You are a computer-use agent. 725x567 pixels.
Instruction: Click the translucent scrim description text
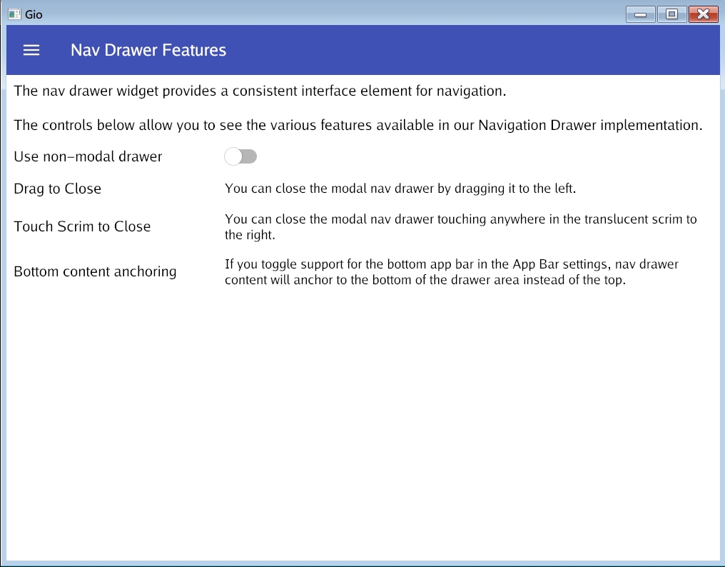(x=460, y=226)
